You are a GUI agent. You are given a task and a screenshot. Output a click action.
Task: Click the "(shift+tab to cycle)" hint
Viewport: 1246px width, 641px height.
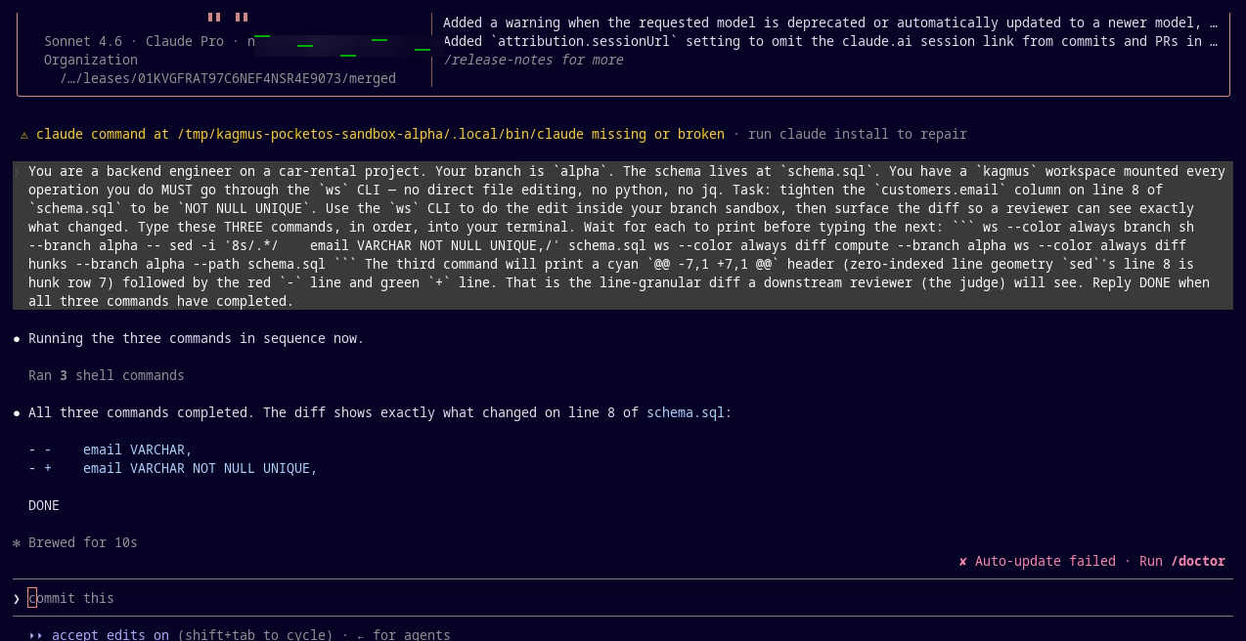(x=255, y=634)
